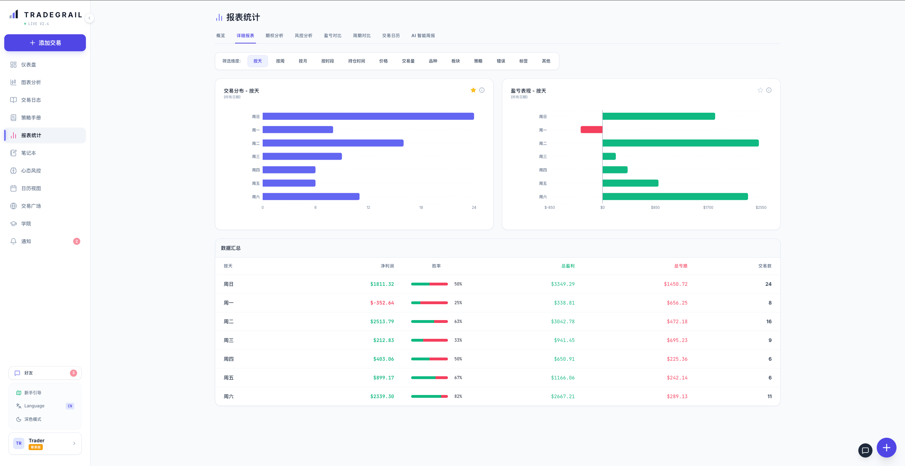905x466 pixels.
Task: Click the 交易日志 journal book icon
Action: click(13, 100)
